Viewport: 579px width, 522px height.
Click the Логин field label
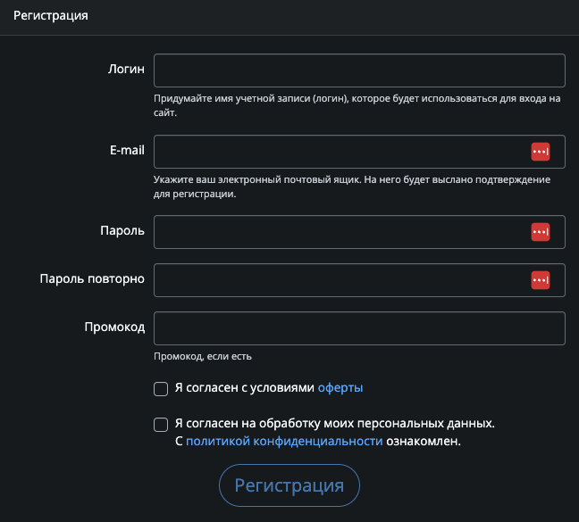tap(126, 70)
